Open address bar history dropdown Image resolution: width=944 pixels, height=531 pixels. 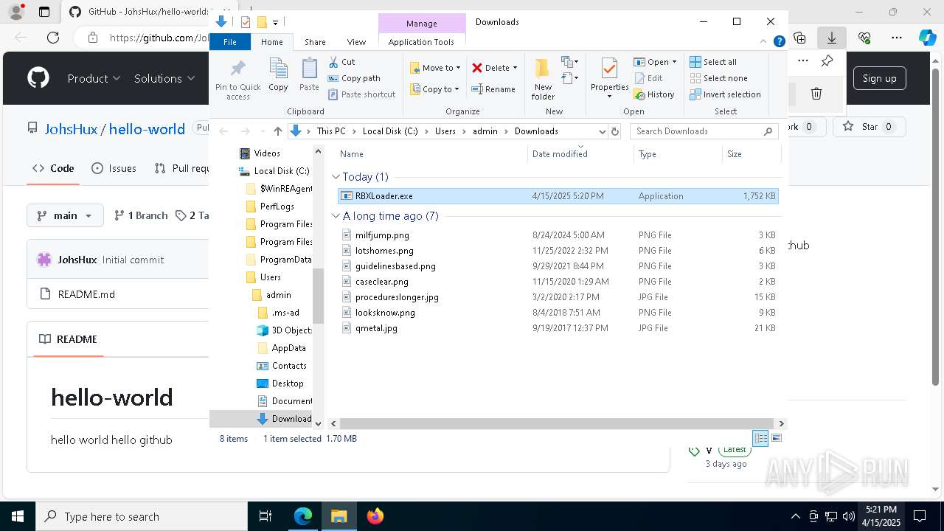(x=602, y=131)
